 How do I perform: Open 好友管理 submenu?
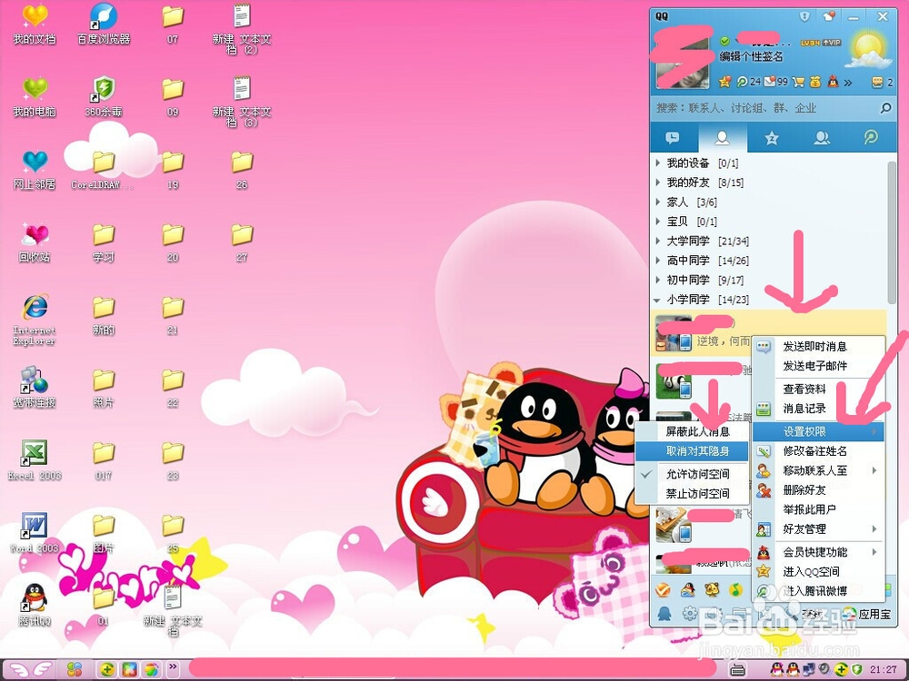tap(819, 529)
